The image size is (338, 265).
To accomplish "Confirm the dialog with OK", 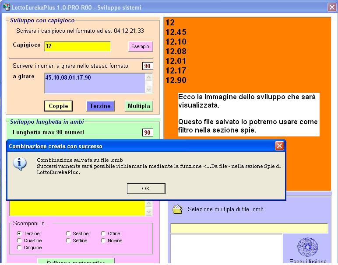I will point(146,188).
